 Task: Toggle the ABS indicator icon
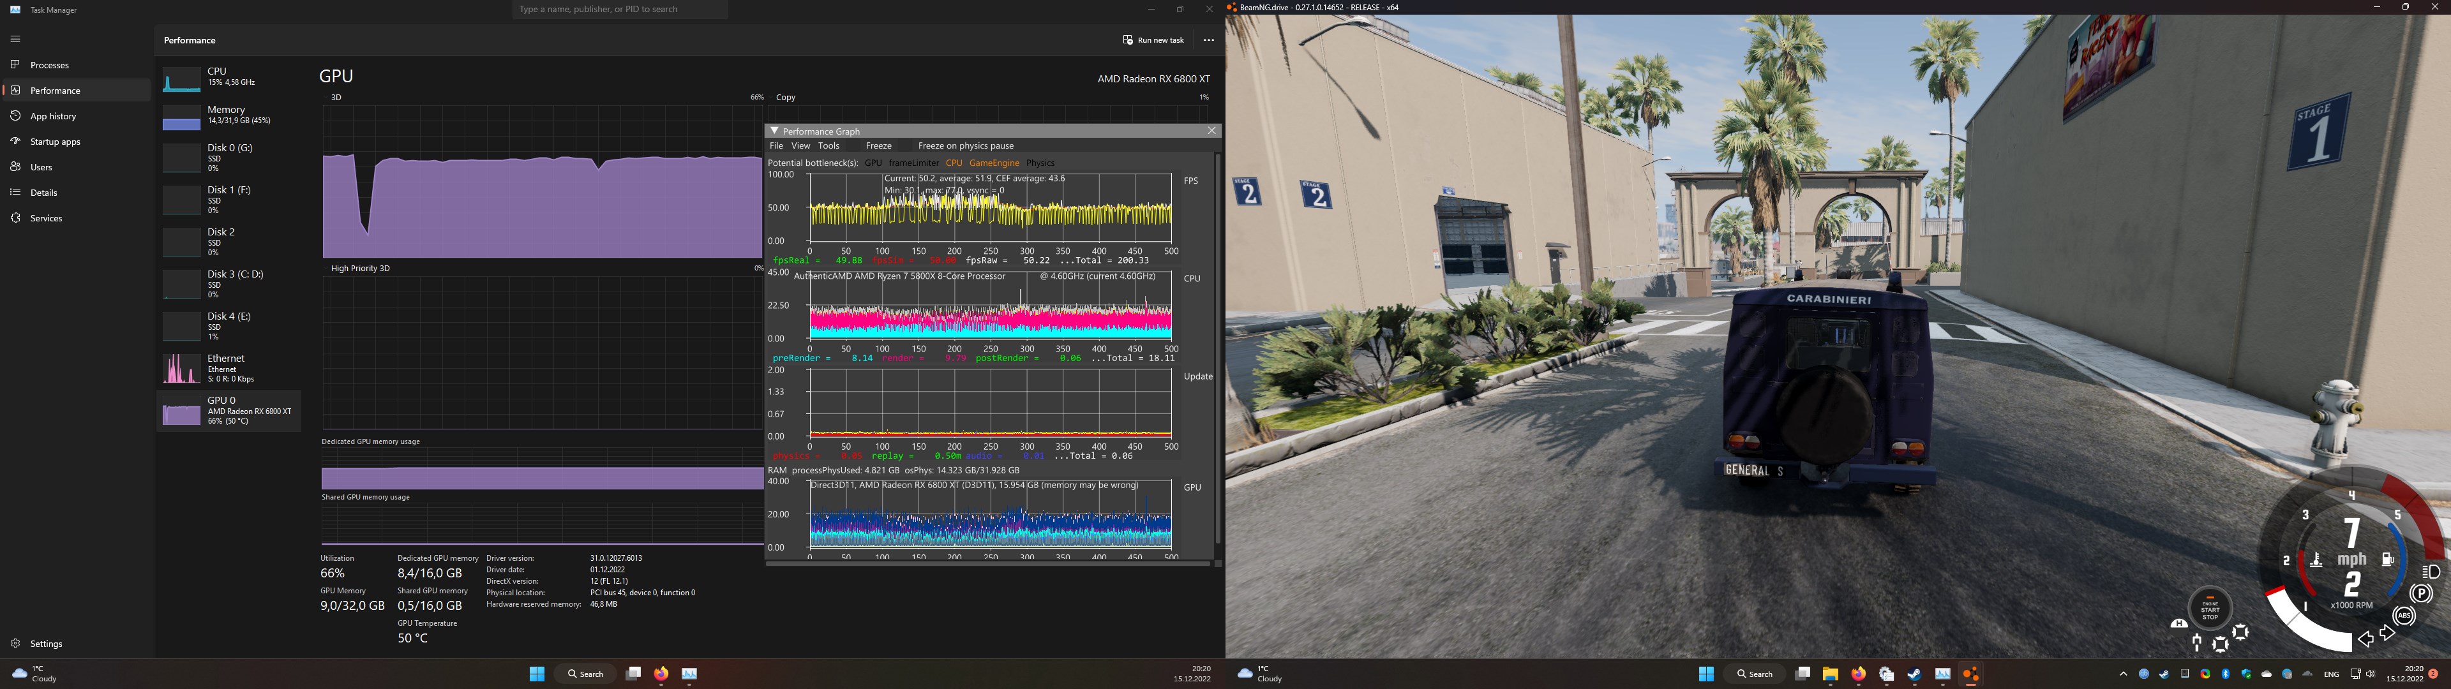(2404, 616)
